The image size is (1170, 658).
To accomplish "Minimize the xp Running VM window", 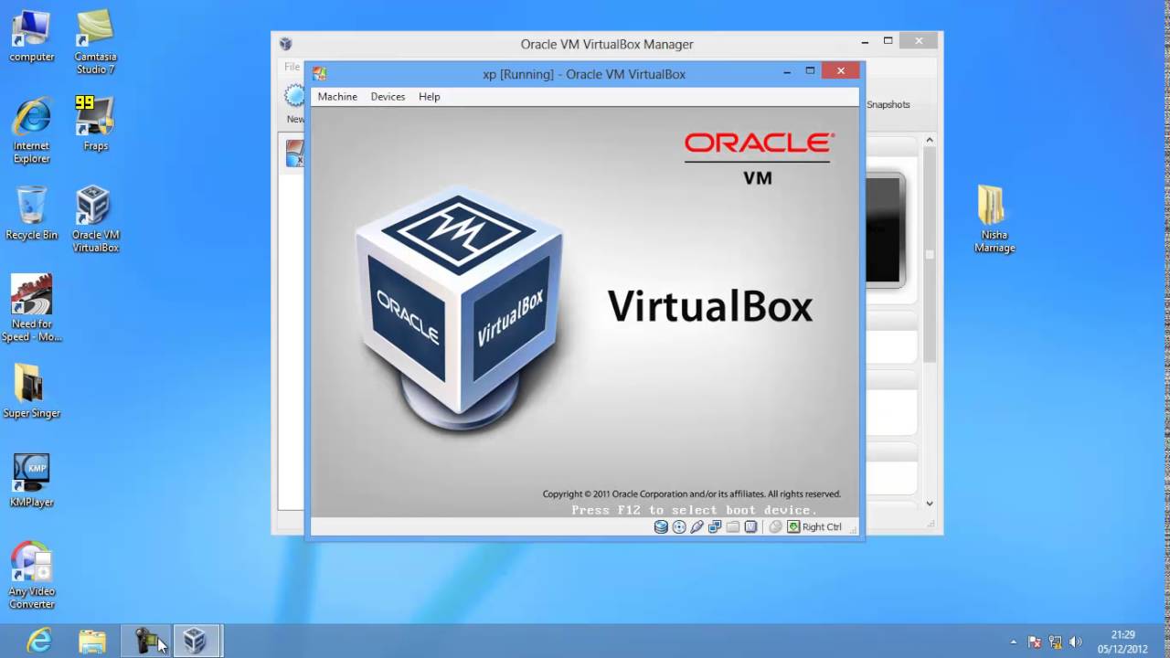I will coord(787,71).
